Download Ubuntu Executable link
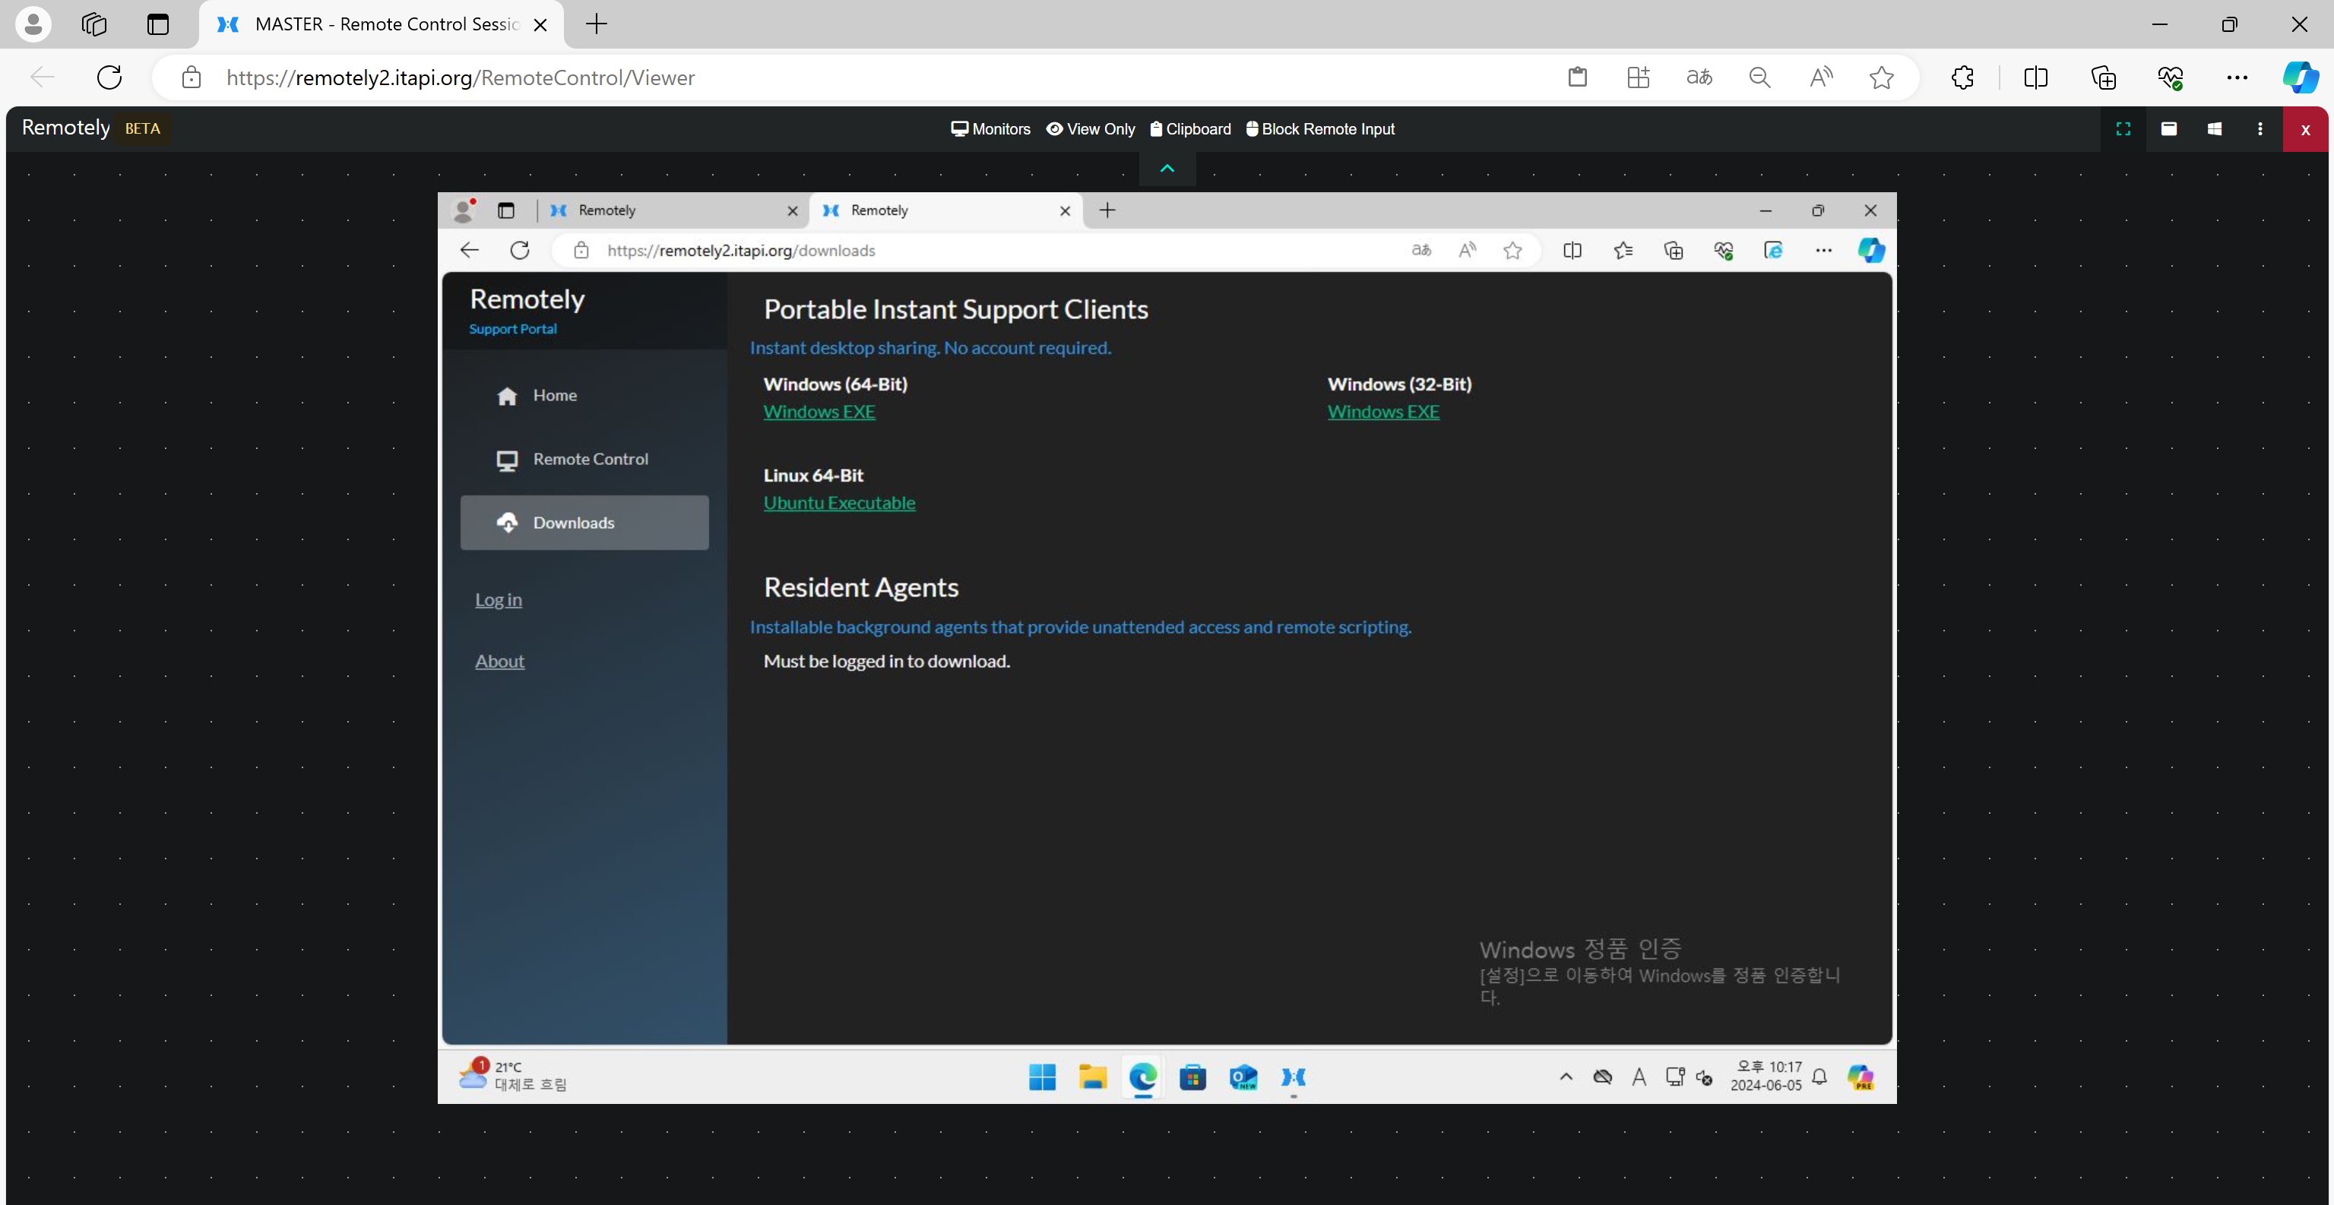The width and height of the screenshot is (2334, 1205). [x=839, y=503]
